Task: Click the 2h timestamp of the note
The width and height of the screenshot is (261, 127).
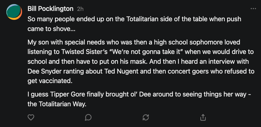Action: [80, 9]
